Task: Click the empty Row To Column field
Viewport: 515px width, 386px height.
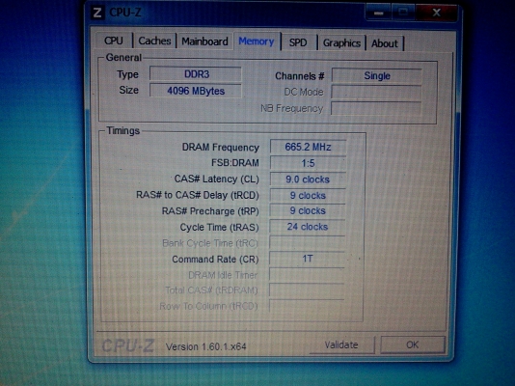Action: click(307, 306)
